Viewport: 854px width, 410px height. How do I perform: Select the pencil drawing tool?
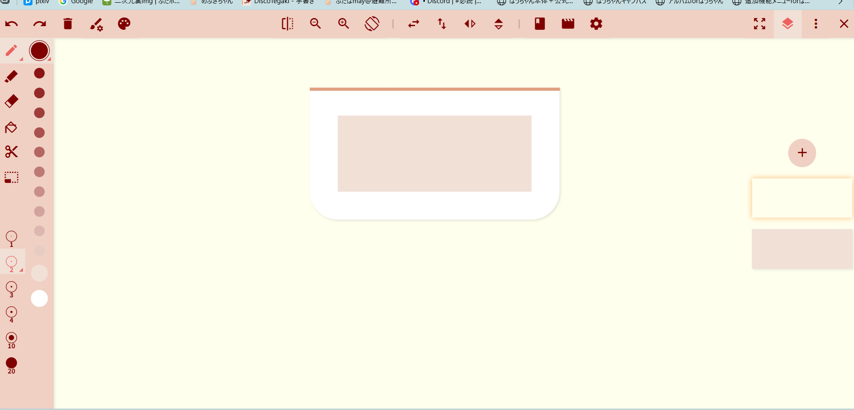[11, 51]
